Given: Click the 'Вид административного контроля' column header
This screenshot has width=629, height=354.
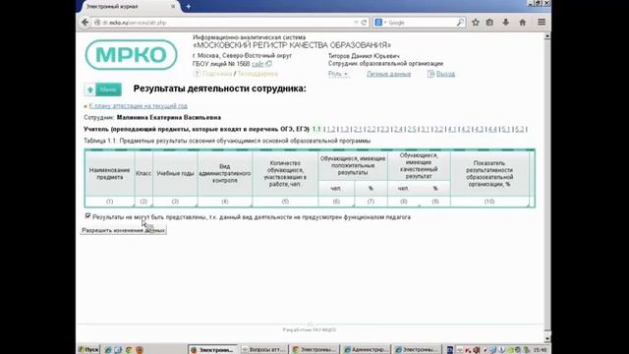Looking at the screenshot, I should tap(225, 173).
